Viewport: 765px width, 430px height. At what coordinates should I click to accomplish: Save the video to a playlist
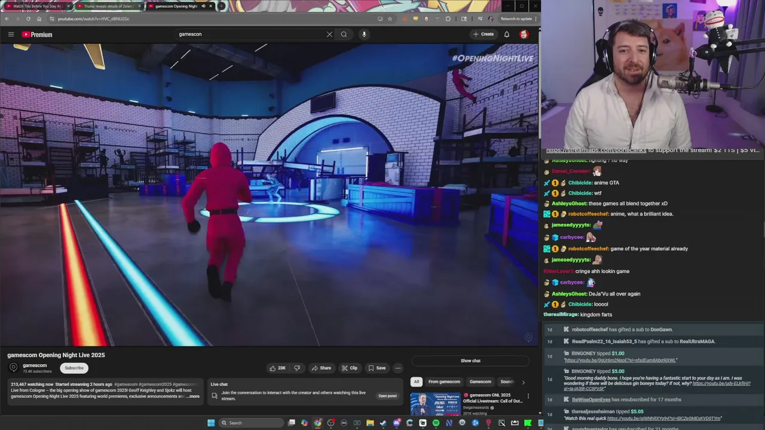pos(377,368)
